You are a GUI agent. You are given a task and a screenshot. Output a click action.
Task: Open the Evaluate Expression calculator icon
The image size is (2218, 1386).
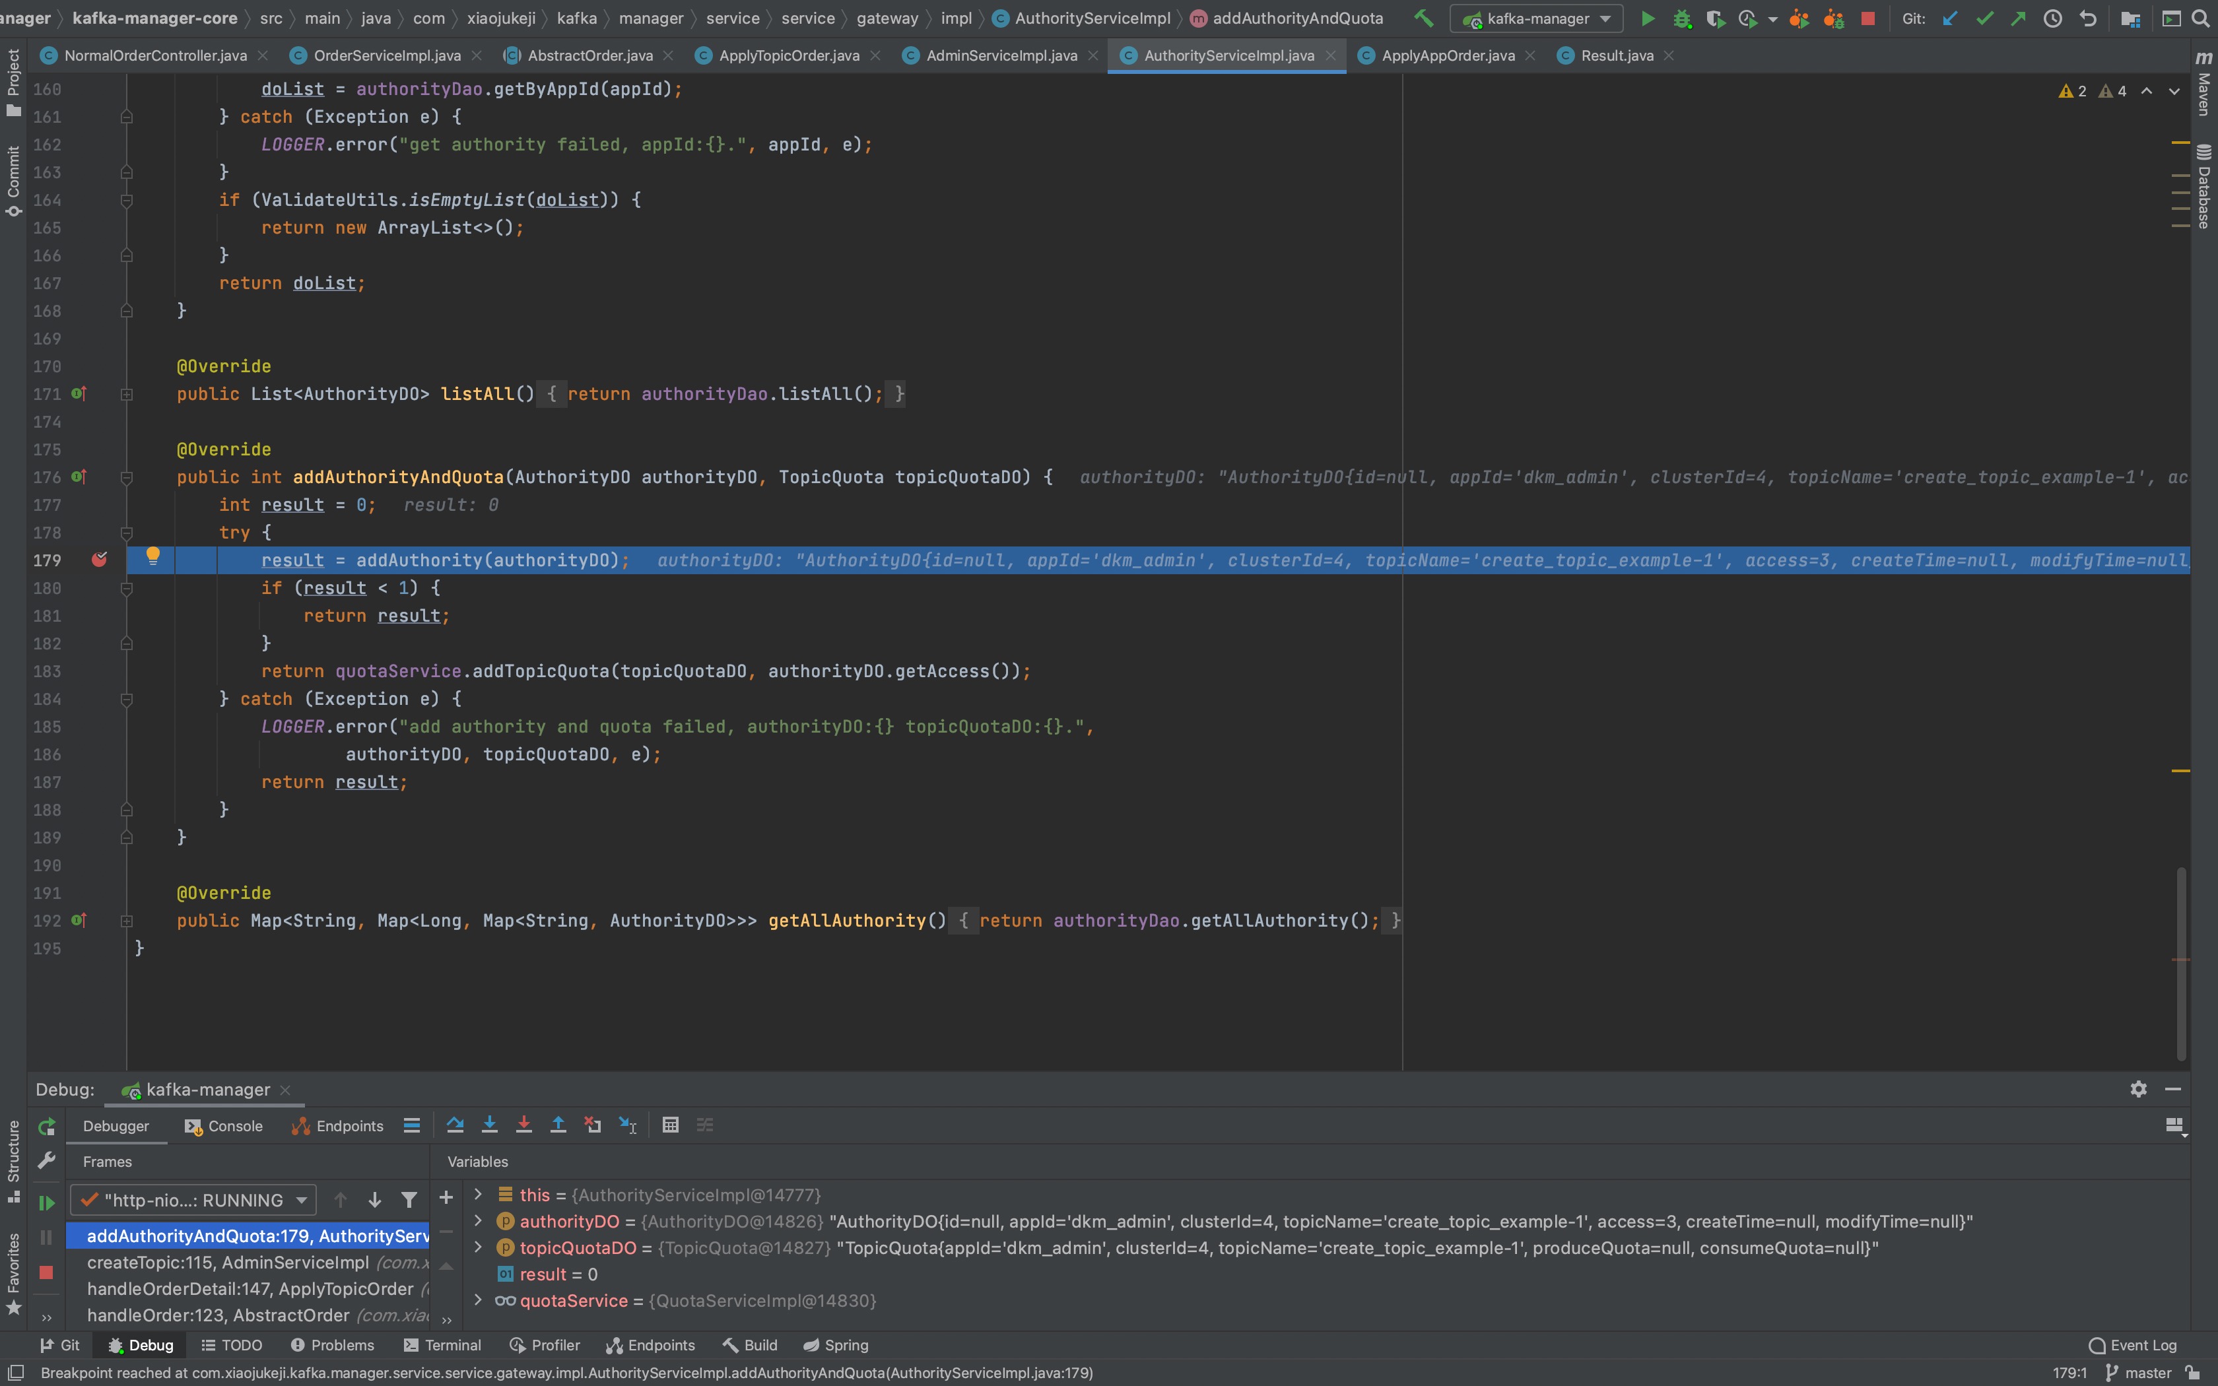(x=670, y=1125)
